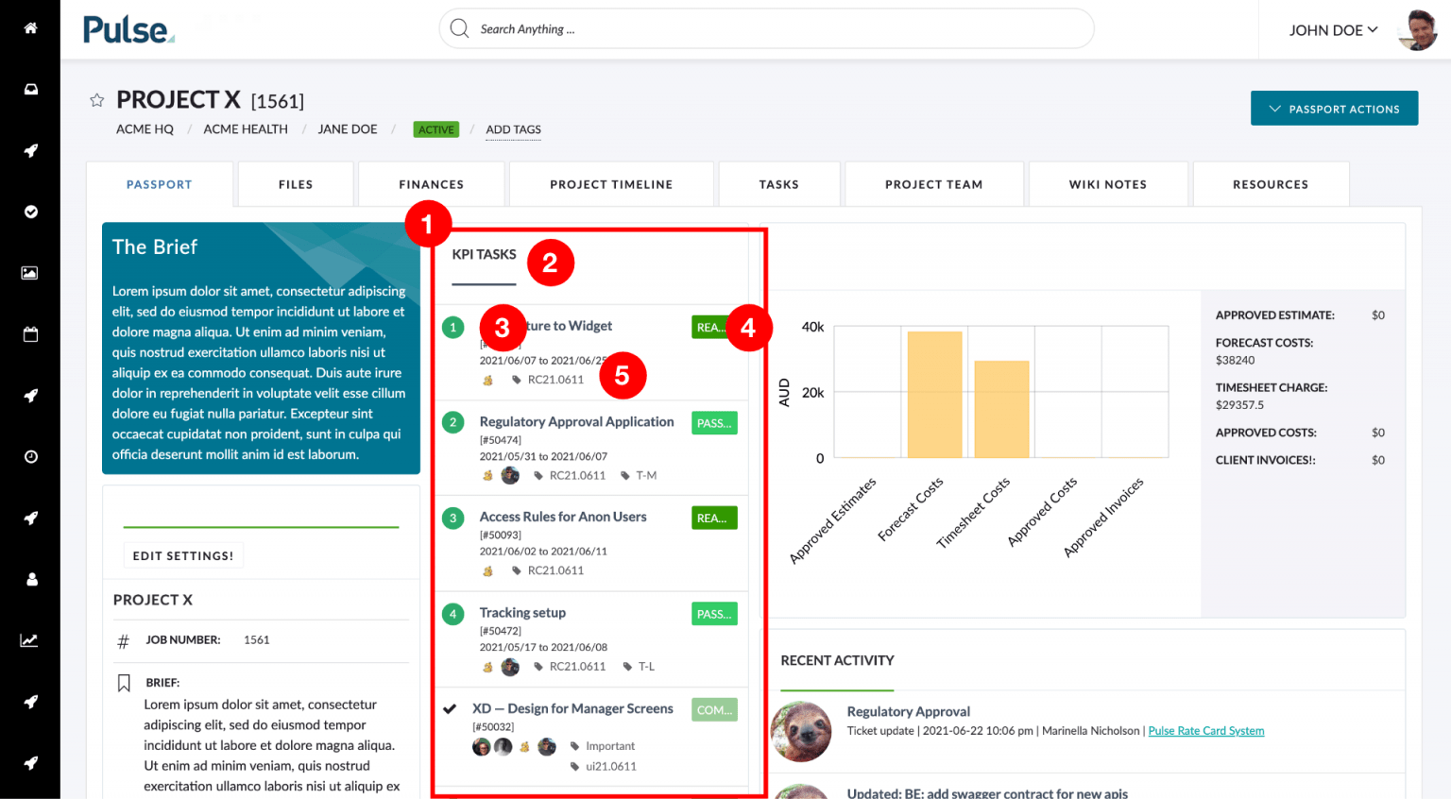Click the checkmark approvals icon in the sidebar
Image resolution: width=1451 pixels, height=799 pixels.
(30, 212)
